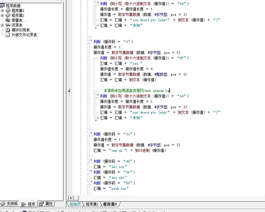The image size is (265, 212).
Task: Click the 模块引用表 download-arrow icon
Action: point(8,30)
